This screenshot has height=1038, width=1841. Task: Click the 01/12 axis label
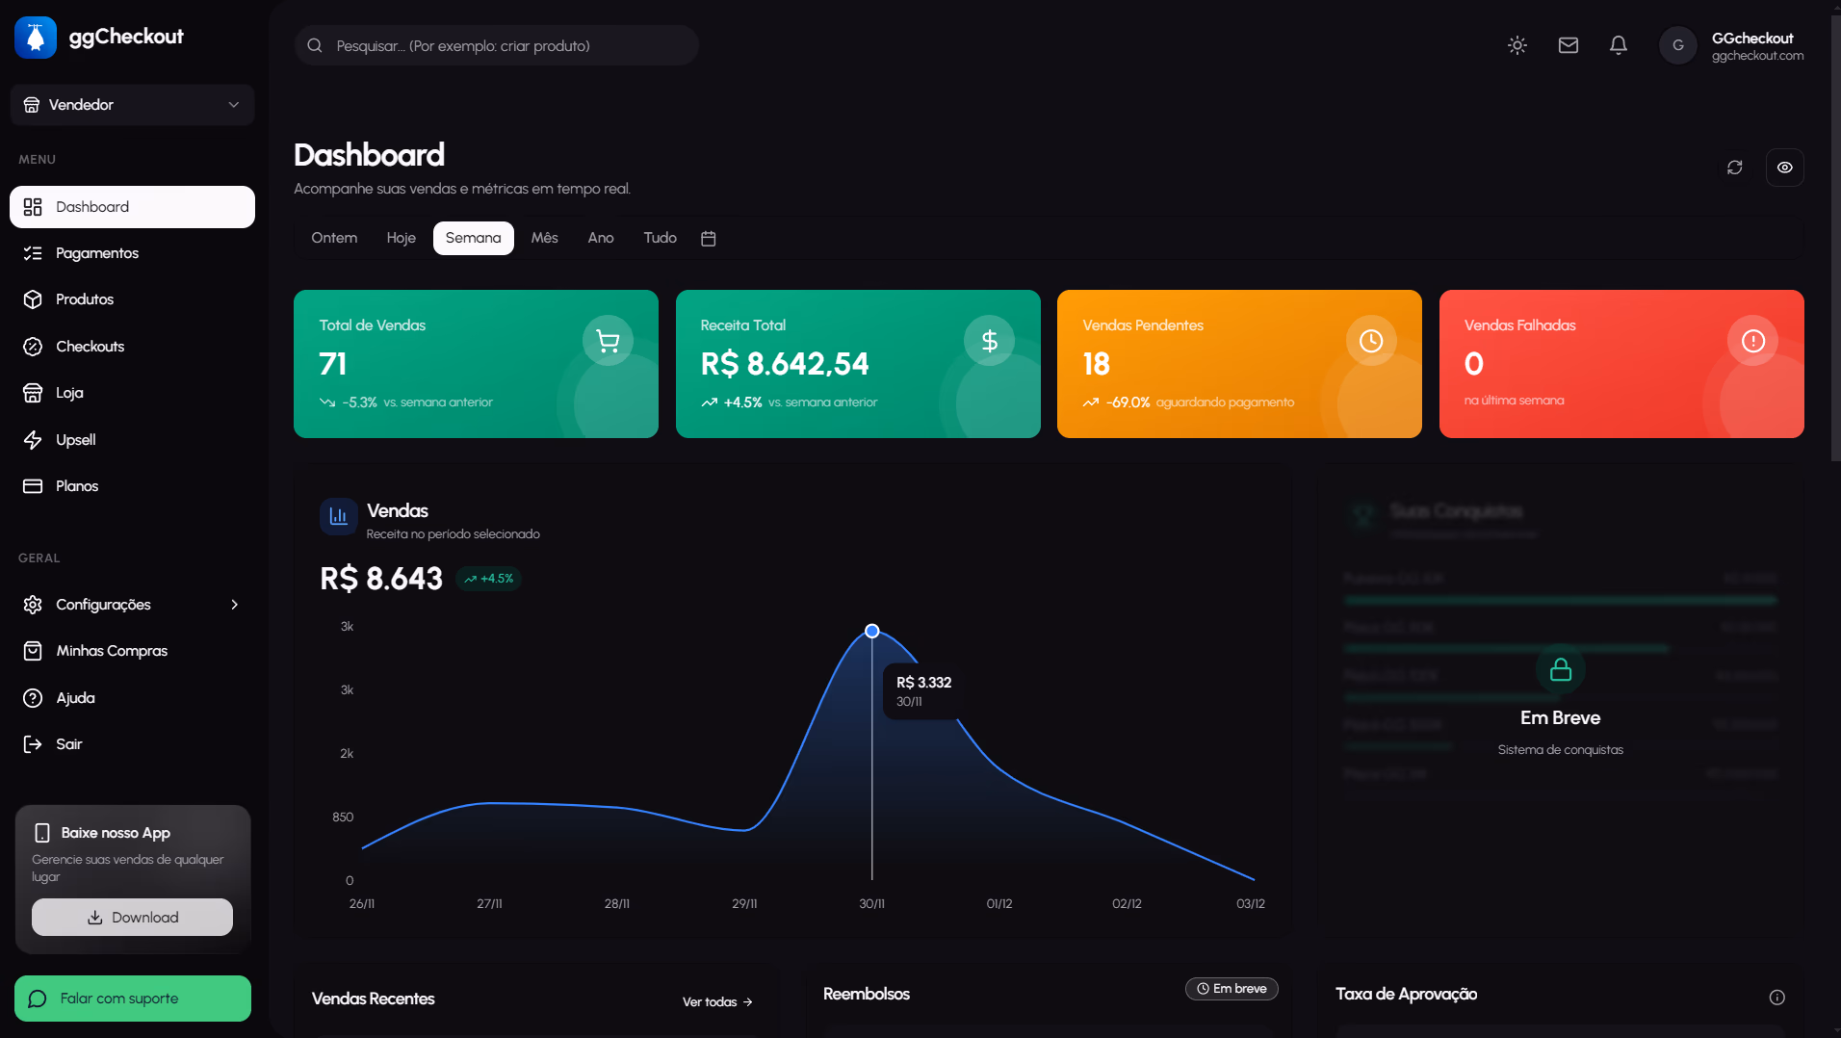(x=999, y=904)
